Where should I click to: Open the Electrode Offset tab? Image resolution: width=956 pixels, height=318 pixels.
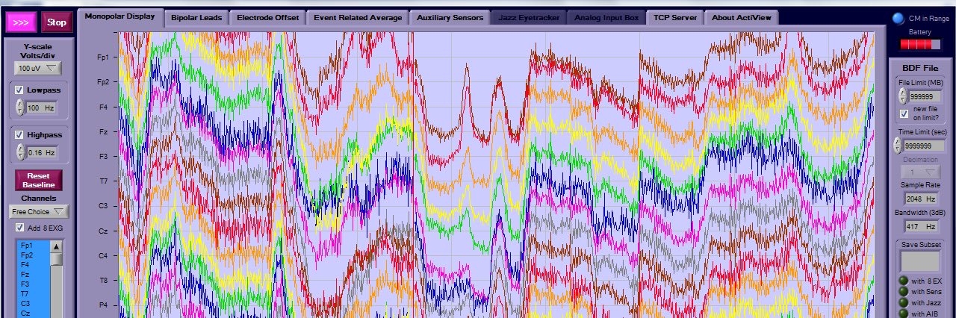pyautogui.click(x=267, y=17)
